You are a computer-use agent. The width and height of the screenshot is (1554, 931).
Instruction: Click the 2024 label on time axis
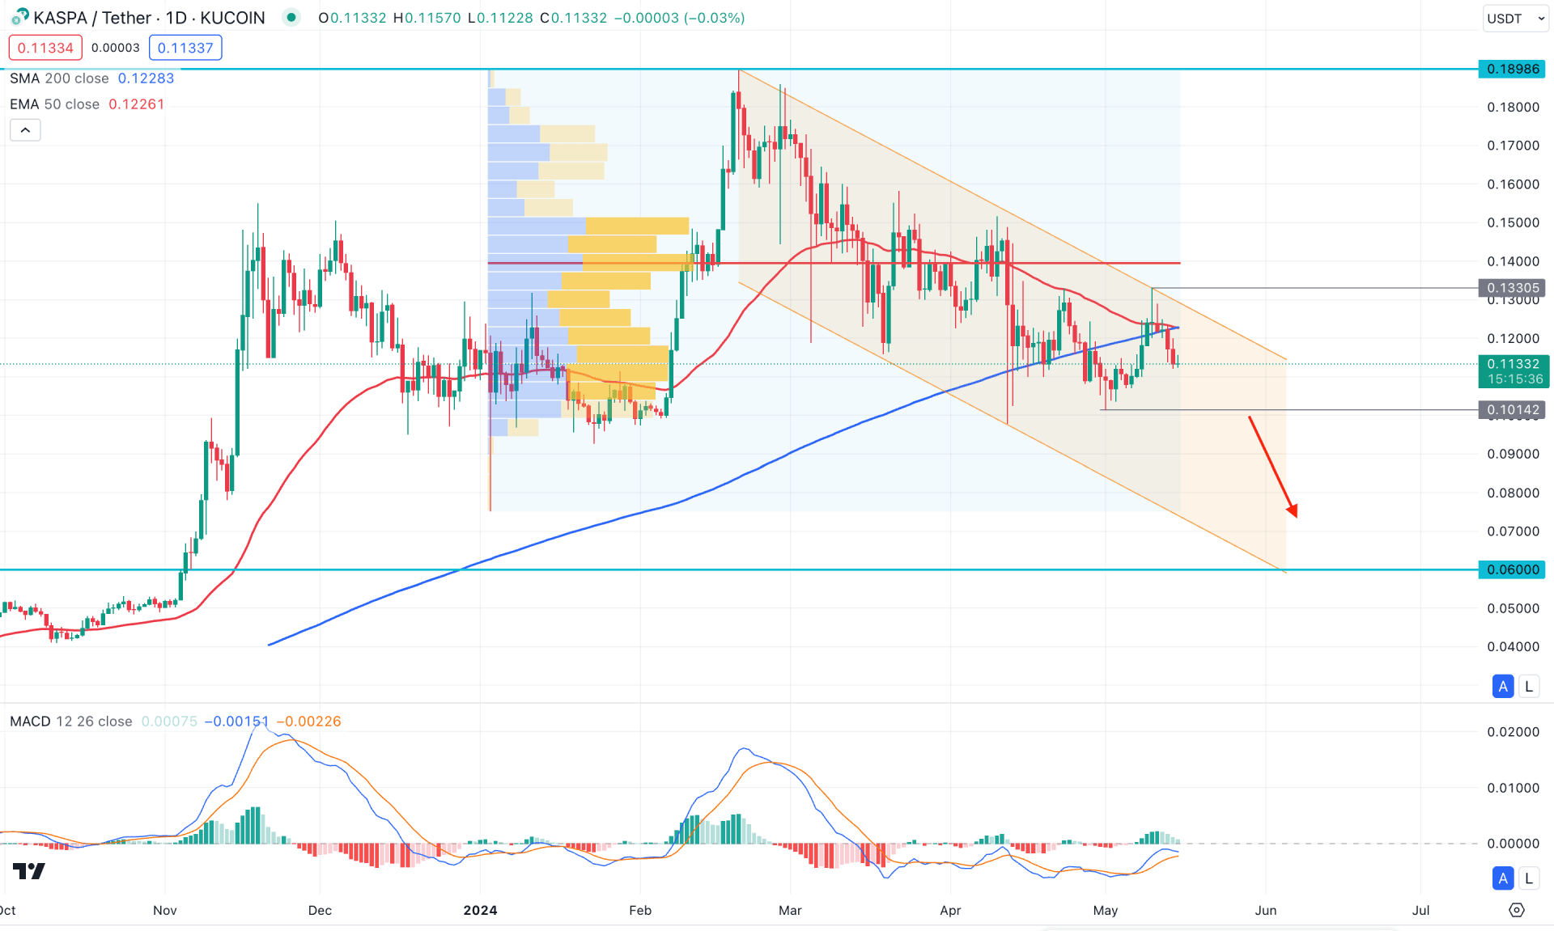tap(480, 911)
